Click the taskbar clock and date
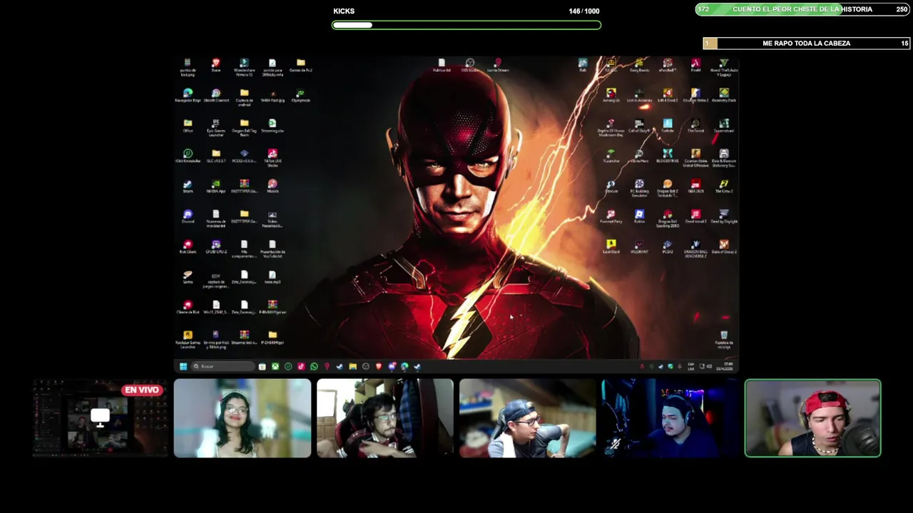The height and width of the screenshot is (513, 913). click(725, 366)
